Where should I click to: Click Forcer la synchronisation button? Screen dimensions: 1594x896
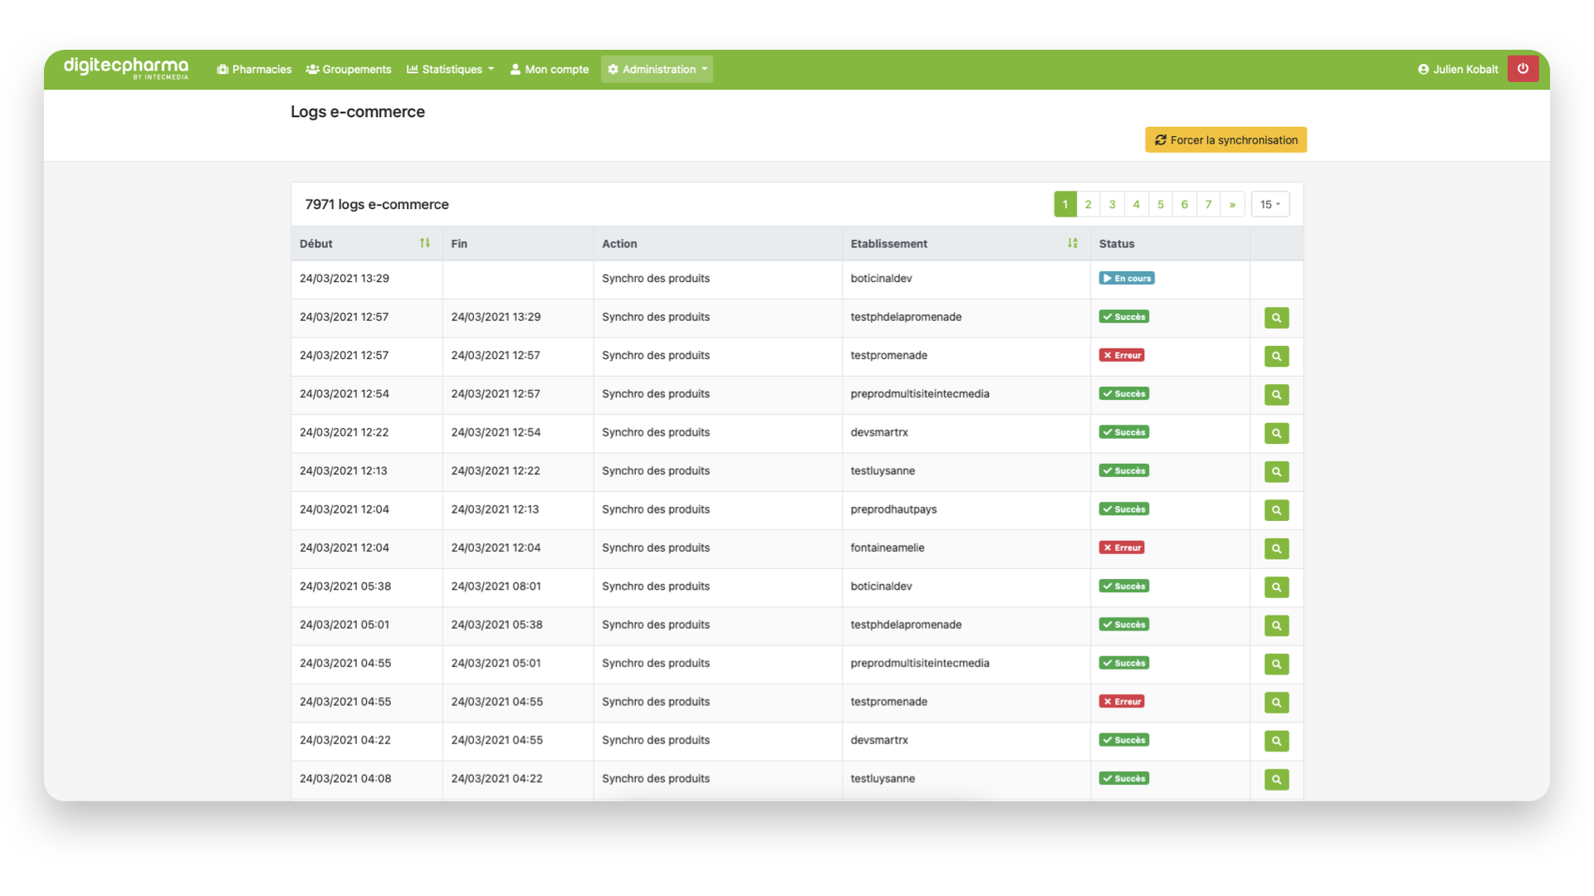click(1225, 140)
